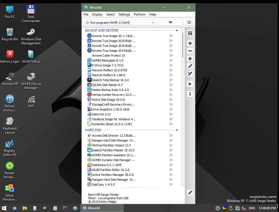The width and height of the screenshot is (279, 212).
Task: Click the muted speaker tray icon
Action: (244, 208)
